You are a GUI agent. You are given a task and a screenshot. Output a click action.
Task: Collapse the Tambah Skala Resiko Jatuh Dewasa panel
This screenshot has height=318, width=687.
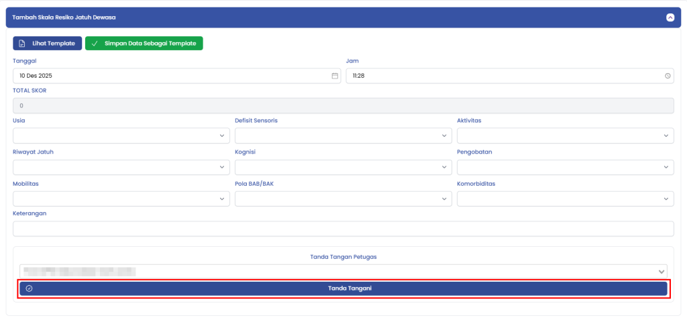(670, 17)
